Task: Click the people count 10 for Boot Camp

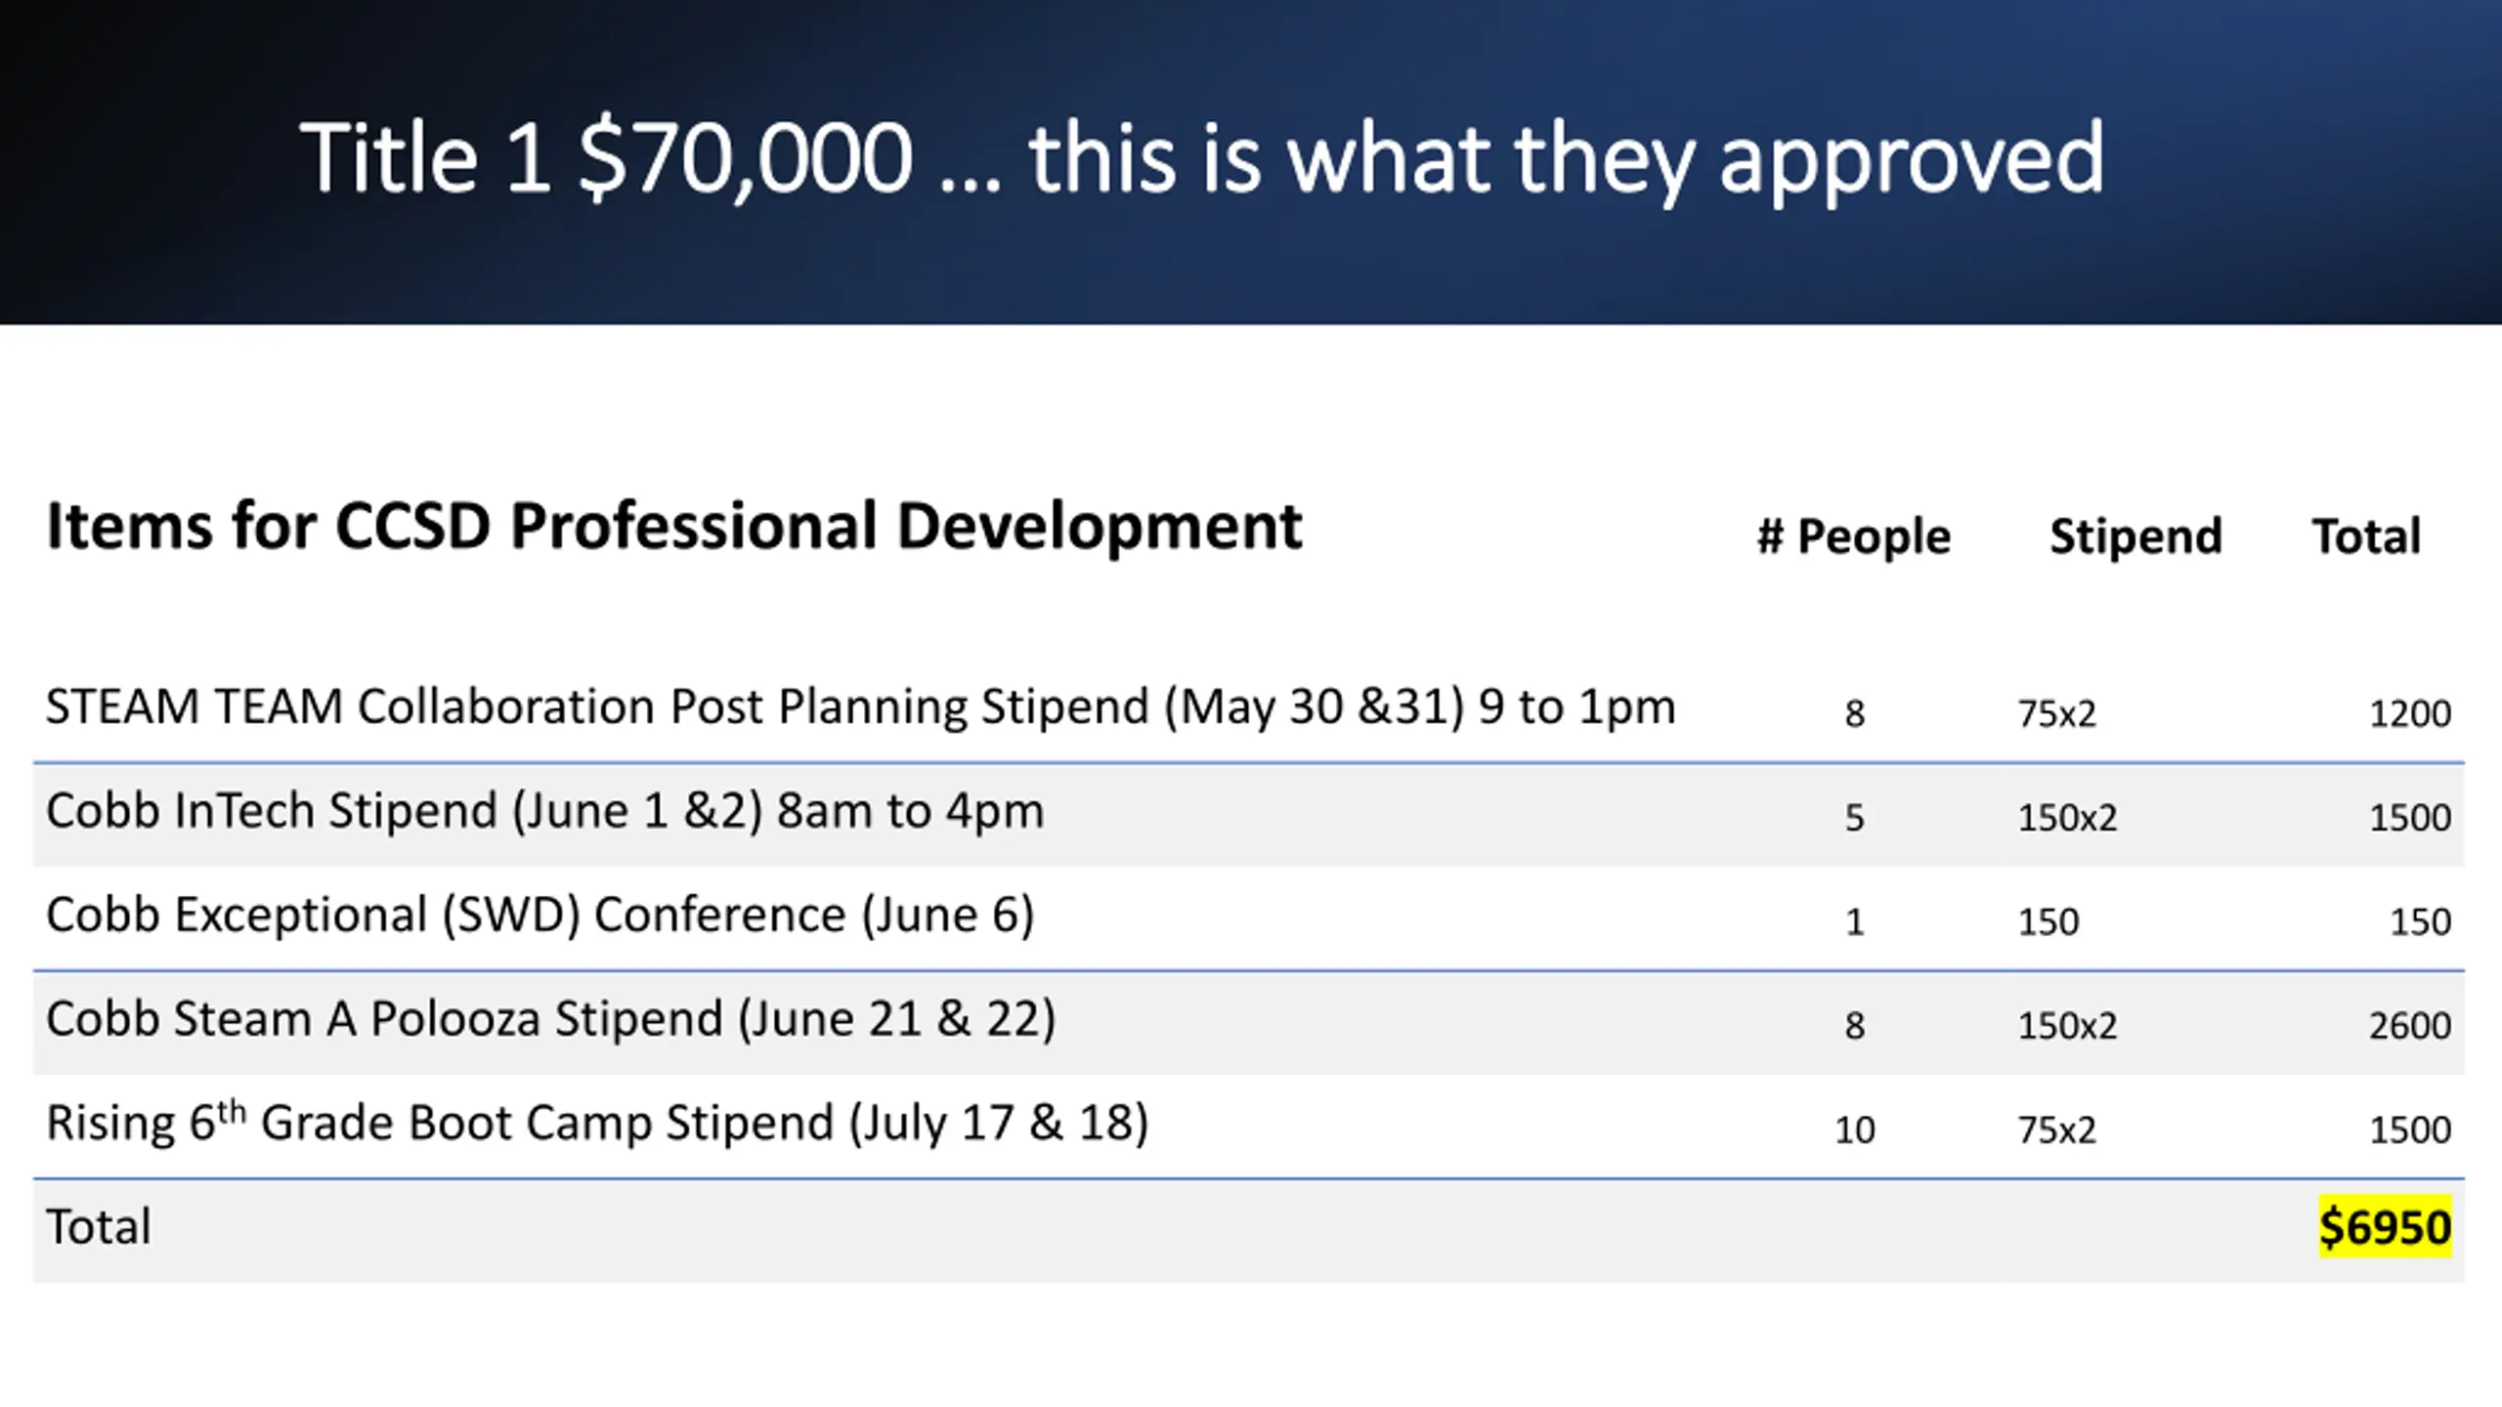Action: click(x=1854, y=1130)
